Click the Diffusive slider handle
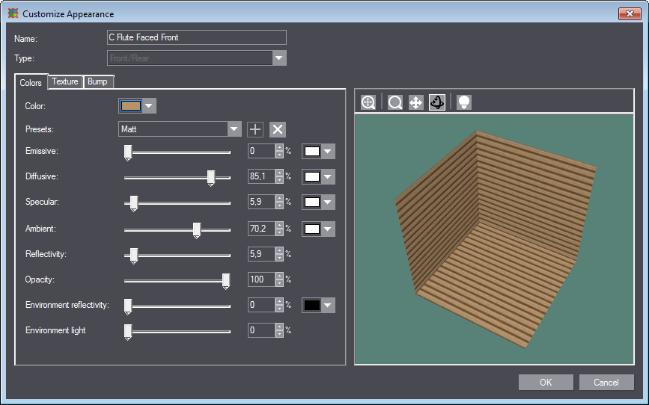The width and height of the screenshot is (649, 405). pos(211,177)
